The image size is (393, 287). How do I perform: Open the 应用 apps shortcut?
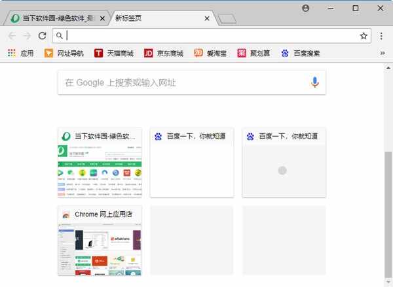[x=20, y=53]
